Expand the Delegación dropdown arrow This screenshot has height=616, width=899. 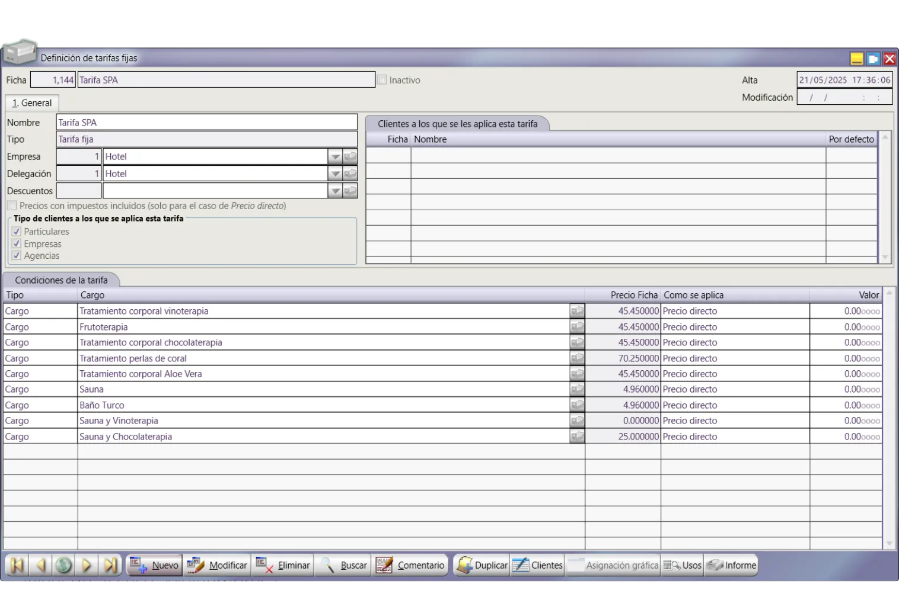click(335, 174)
